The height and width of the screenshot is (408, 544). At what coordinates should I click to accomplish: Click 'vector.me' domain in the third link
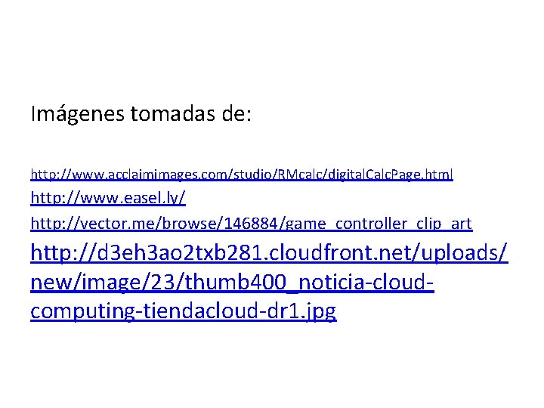tap(116, 224)
